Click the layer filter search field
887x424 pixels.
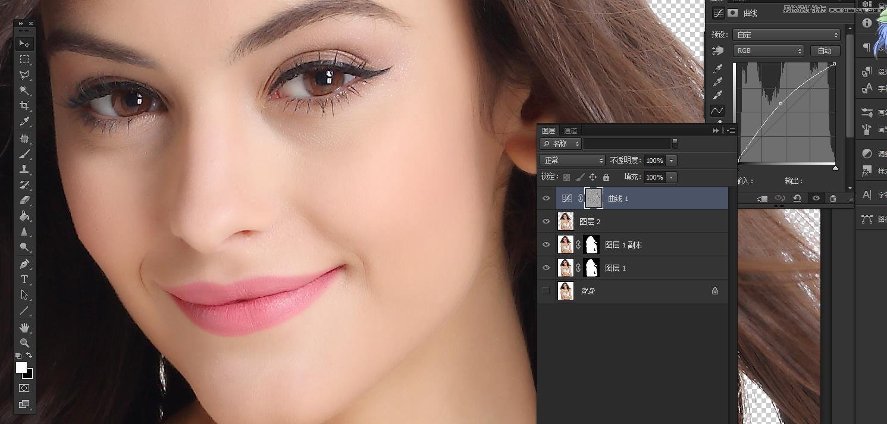[626, 144]
